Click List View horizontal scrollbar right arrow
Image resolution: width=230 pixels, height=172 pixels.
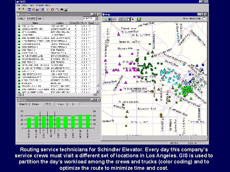(x=95, y=94)
